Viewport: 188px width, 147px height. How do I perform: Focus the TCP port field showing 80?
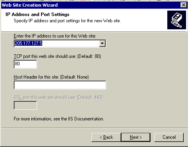click(25, 64)
